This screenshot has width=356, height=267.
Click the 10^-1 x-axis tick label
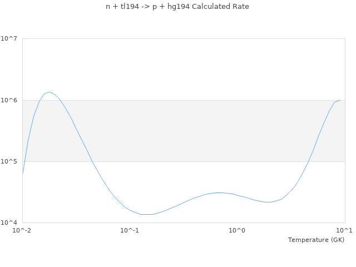click(130, 230)
